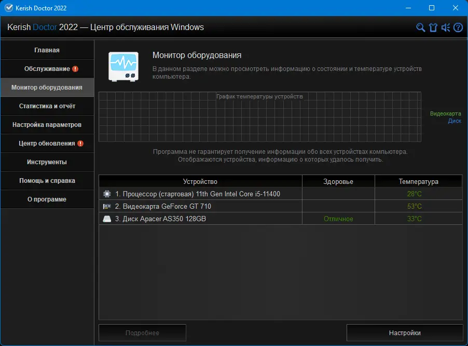Screen dimensions: 468x346
Task: Click the hardware monitor pulse icon
Action: pyautogui.click(x=123, y=66)
